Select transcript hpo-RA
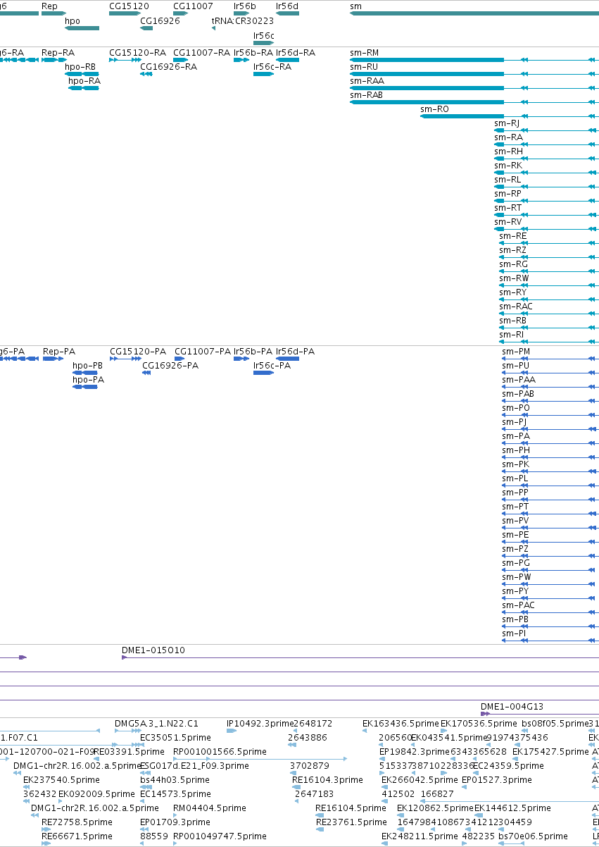The width and height of the screenshot is (599, 847). (x=84, y=88)
